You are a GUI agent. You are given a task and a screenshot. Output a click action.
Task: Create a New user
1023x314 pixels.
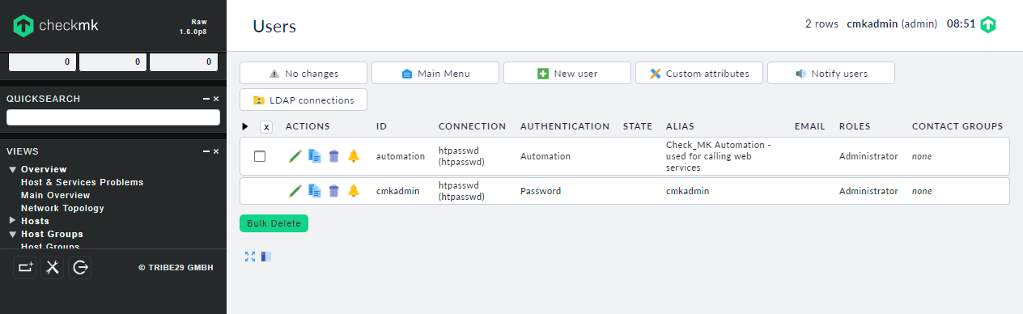(x=567, y=73)
